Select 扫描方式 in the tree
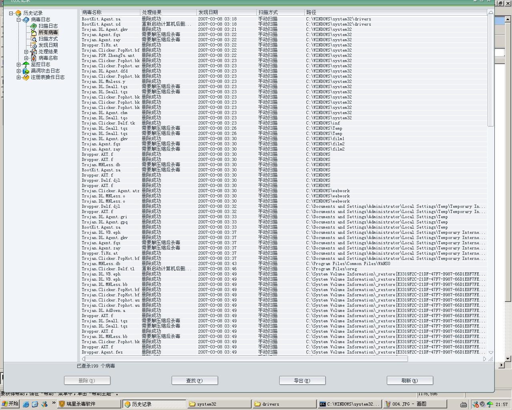512x410 pixels. [48, 39]
